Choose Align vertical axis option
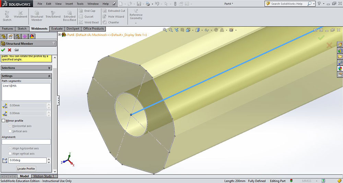Image resolution: width=343 pixels, height=183 pixels. [x=10, y=154]
